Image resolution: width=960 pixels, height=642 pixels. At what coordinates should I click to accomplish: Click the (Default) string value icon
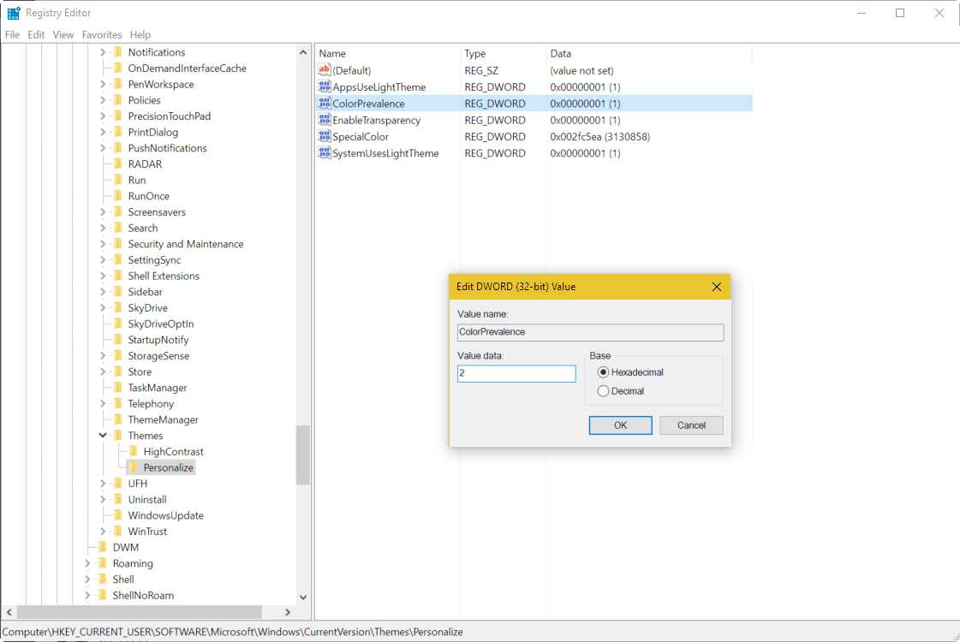click(325, 71)
